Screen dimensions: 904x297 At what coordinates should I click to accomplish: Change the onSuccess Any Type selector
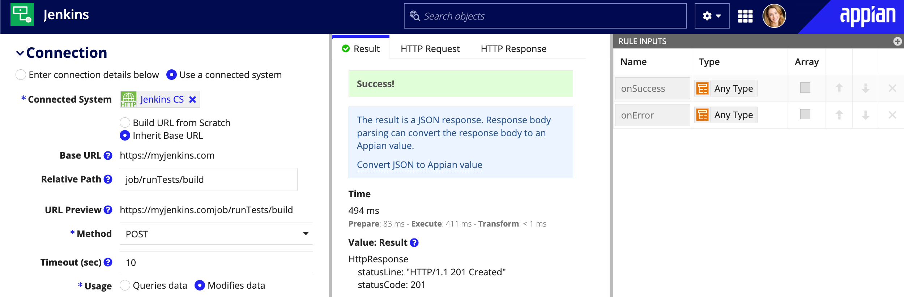point(726,88)
